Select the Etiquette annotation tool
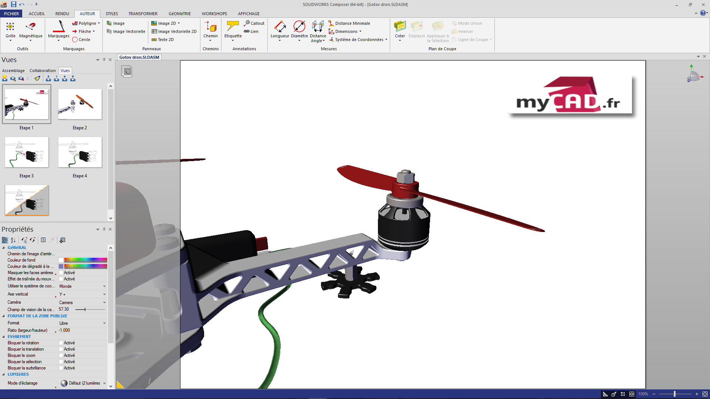 pos(233,26)
